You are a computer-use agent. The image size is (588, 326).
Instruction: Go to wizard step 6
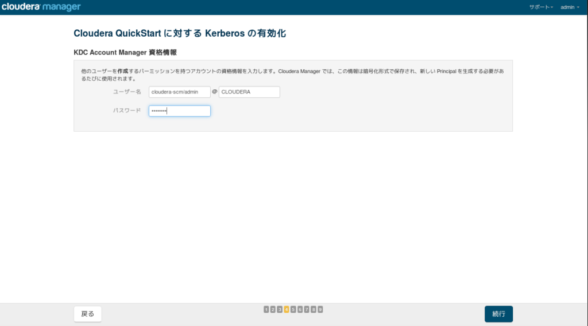300,309
